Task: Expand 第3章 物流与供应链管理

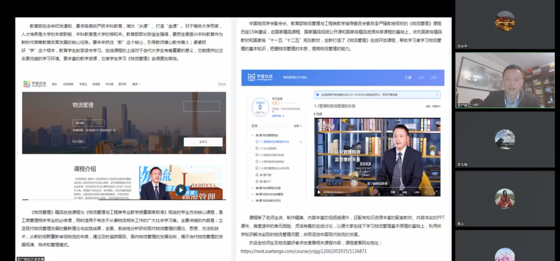Action: (x=268, y=194)
